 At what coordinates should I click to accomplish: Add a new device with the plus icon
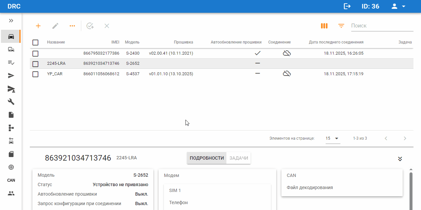pyautogui.click(x=38, y=26)
